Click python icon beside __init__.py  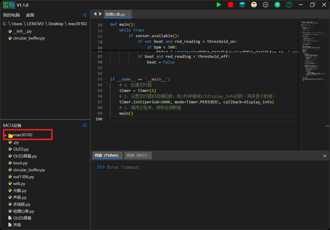[10, 31]
